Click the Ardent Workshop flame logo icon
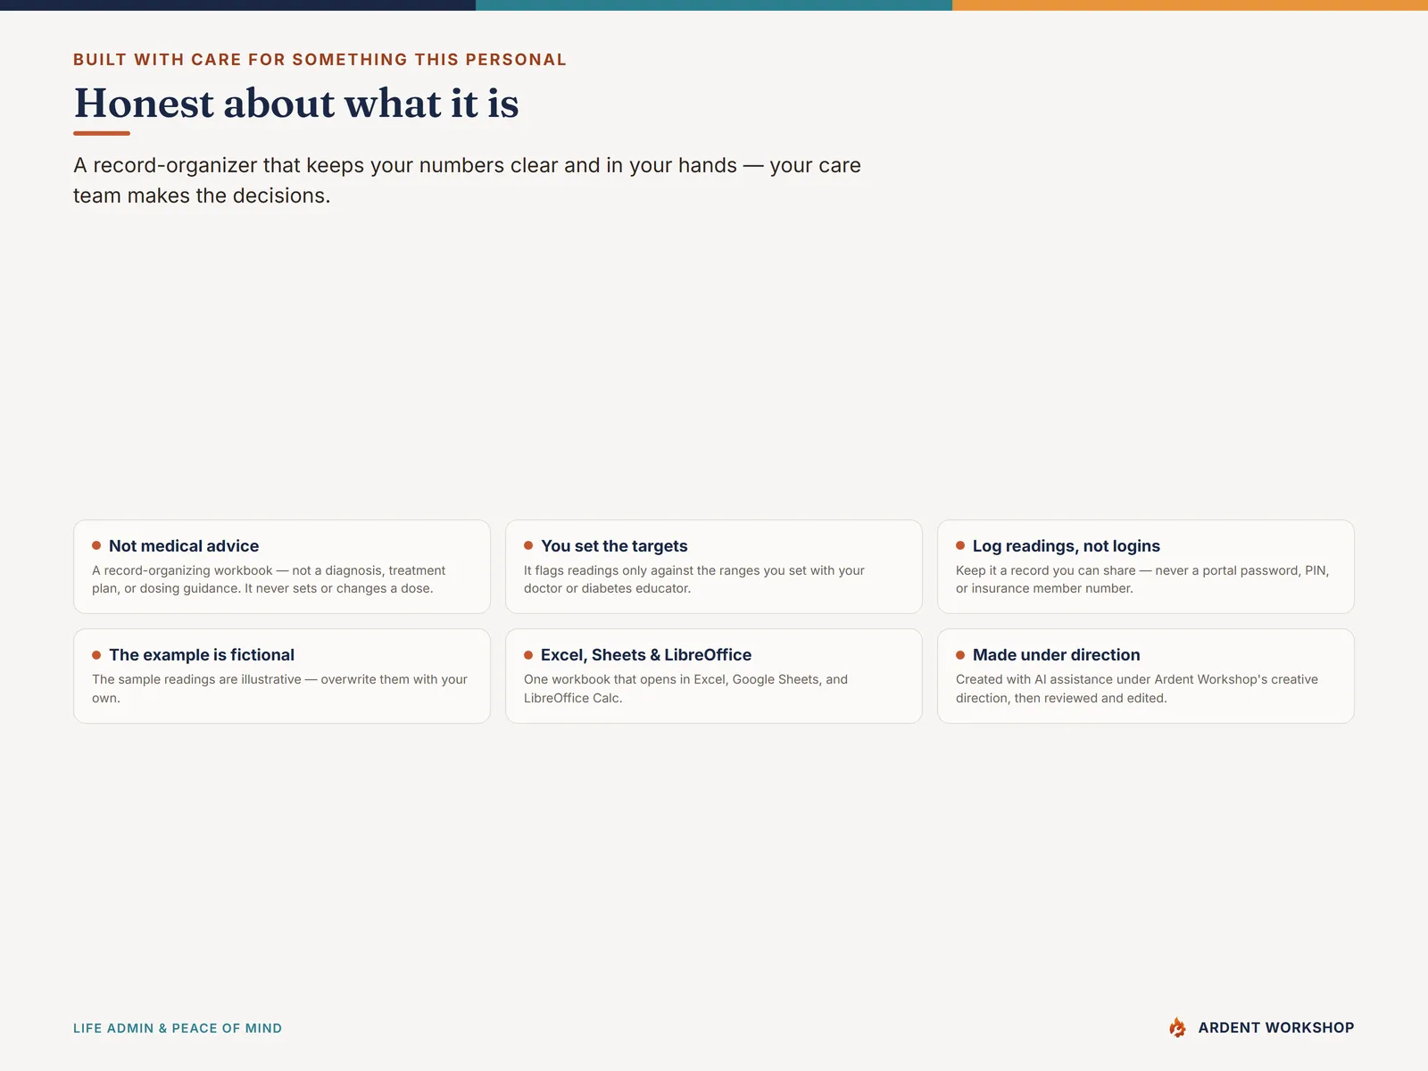The height and width of the screenshot is (1071, 1428). (1177, 1027)
